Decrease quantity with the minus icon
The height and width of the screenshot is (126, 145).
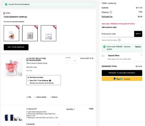click(67, 61)
